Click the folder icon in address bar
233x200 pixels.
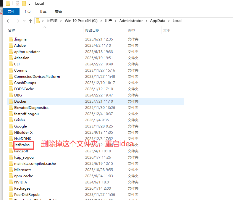coord(38,21)
